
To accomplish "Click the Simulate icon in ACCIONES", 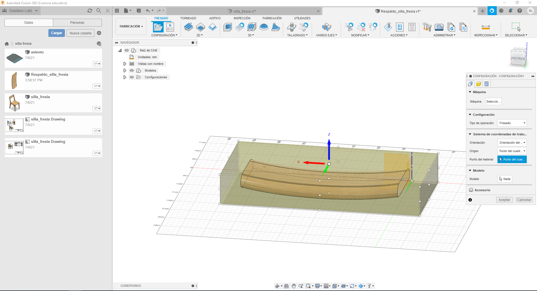I will (x=388, y=27).
